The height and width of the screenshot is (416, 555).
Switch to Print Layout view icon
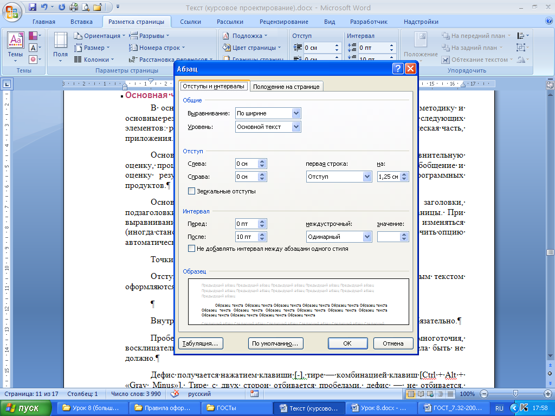pos(411,394)
